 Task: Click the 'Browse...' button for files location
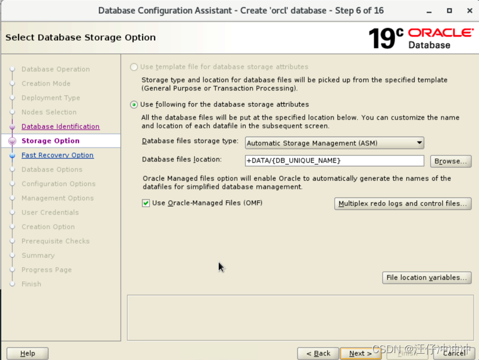click(x=450, y=161)
